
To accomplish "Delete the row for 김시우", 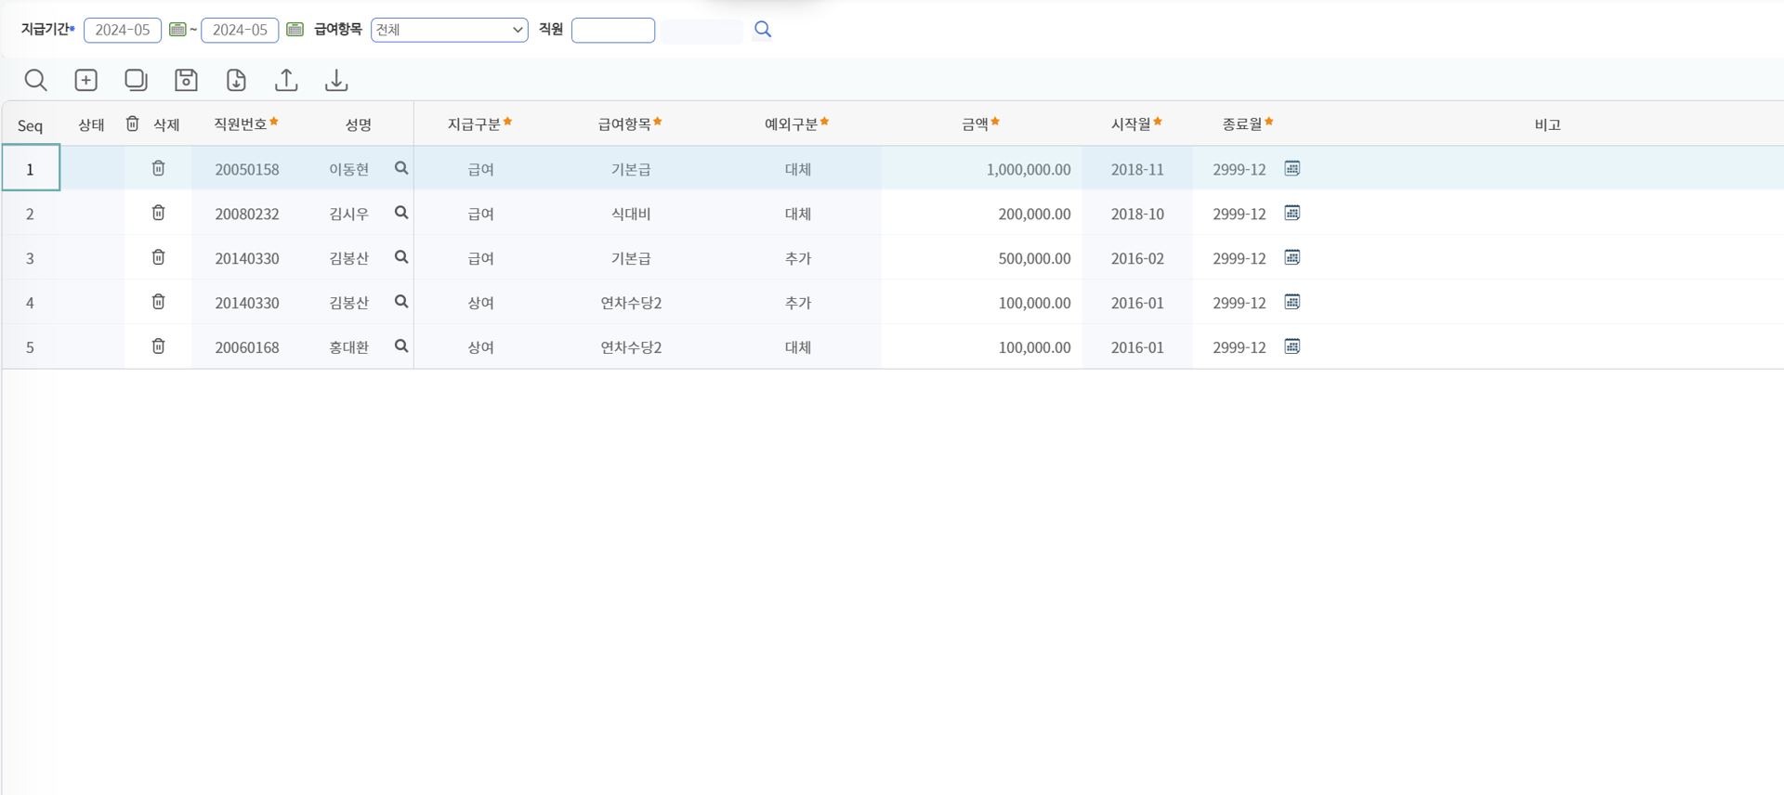I will tap(159, 213).
